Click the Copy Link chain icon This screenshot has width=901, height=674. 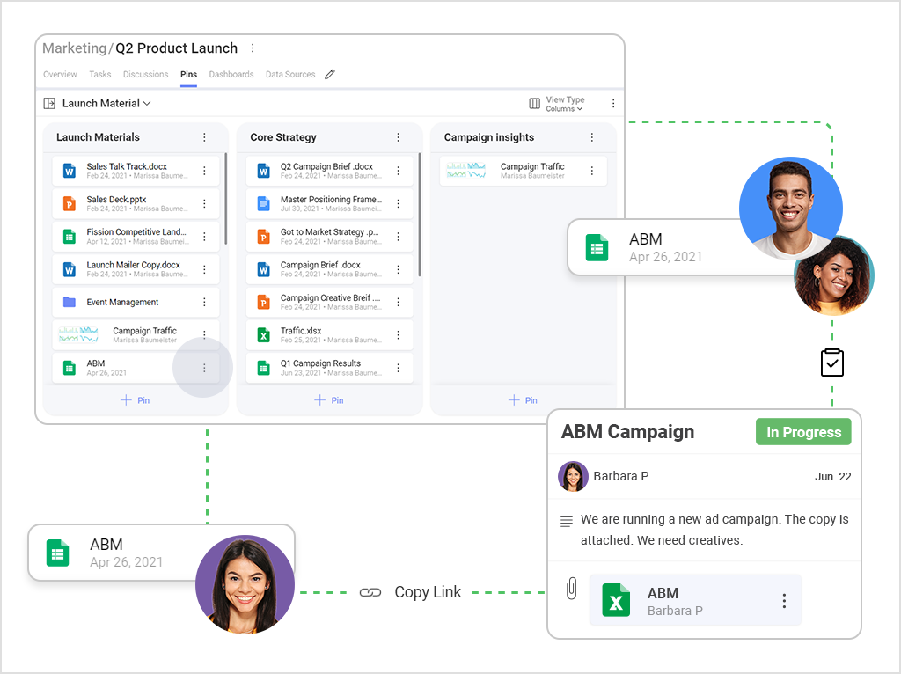click(370, 592)
